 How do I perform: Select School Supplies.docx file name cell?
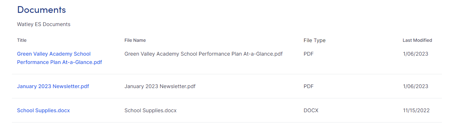150,110
